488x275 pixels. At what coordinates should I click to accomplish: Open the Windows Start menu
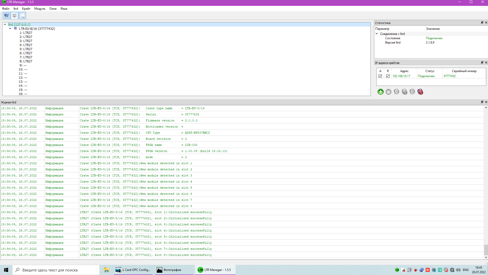pos(6,270)
